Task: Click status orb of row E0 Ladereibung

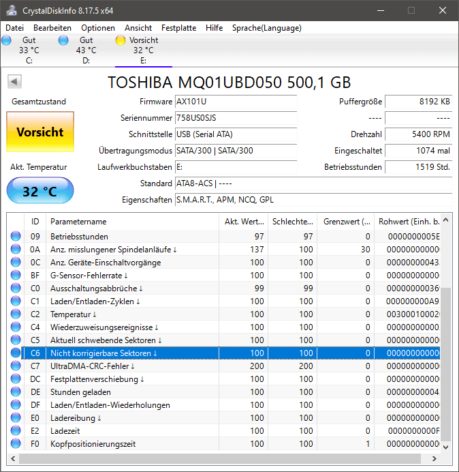Action: (x=16, y=417)
